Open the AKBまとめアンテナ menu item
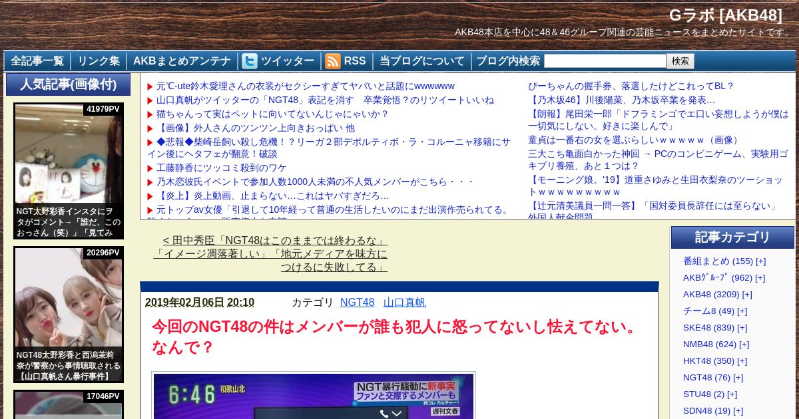799x419 pixels. (182, 61)
